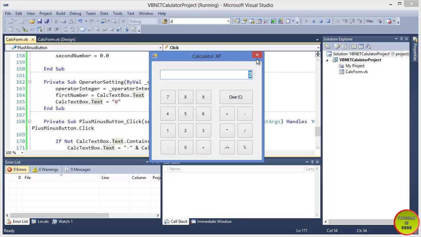Viewport: 421px width, 237px height.
Task: Click the / divide button on calculator
Action: (x=245, y=131)
